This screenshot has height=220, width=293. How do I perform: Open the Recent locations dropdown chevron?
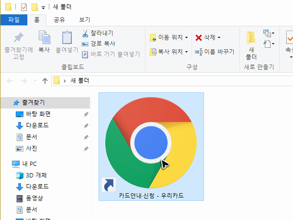(x=35, y=81)
